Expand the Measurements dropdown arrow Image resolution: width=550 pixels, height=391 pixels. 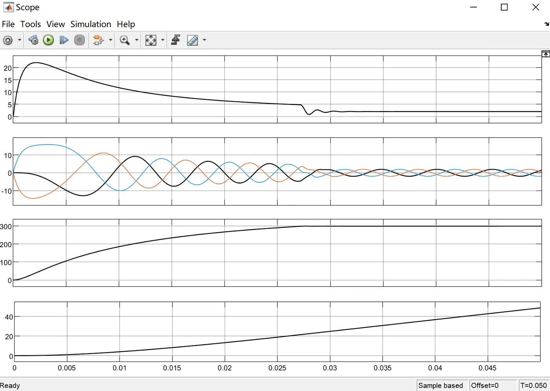click(x=204, y=40)
